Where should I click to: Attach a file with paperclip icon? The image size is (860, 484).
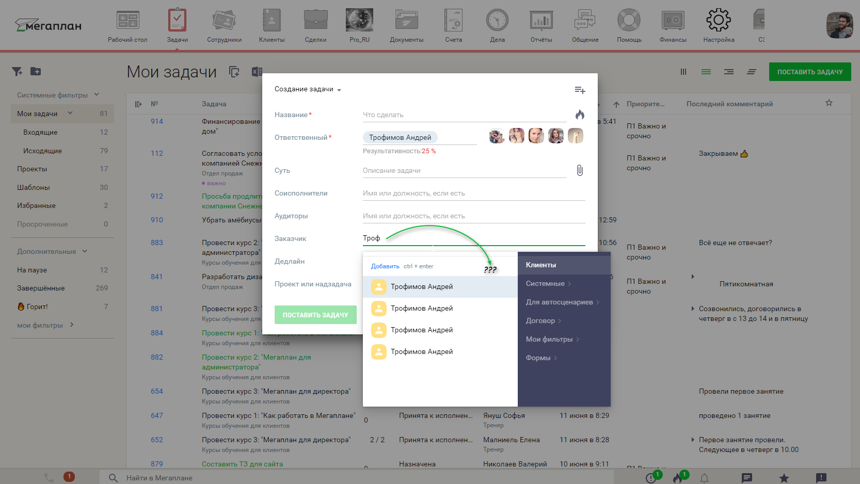pos(580,170)
